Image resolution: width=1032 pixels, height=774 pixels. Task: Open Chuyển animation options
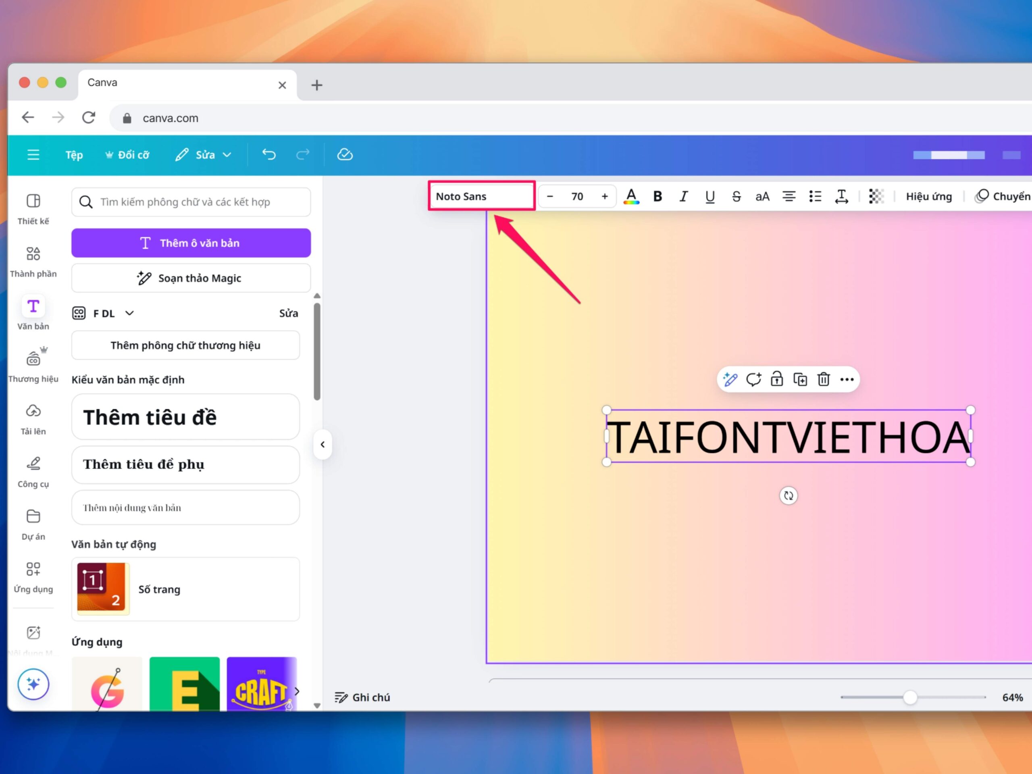point(1002,196)
